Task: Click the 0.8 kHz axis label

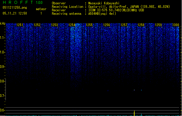Action: pyautogui.click(x=2, y=81)
